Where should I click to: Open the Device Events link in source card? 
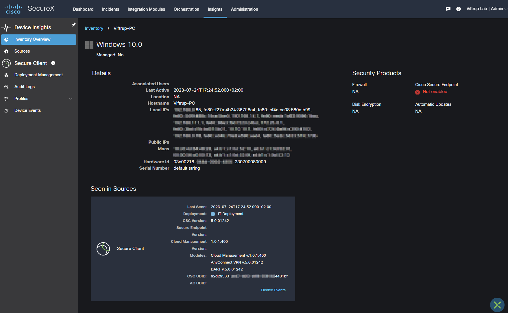(273, 290)
